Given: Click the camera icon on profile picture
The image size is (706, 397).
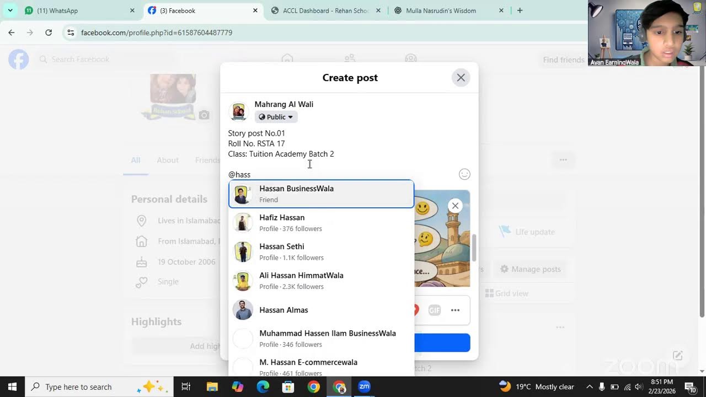Looking at the screenshot, I should [204, 115].
